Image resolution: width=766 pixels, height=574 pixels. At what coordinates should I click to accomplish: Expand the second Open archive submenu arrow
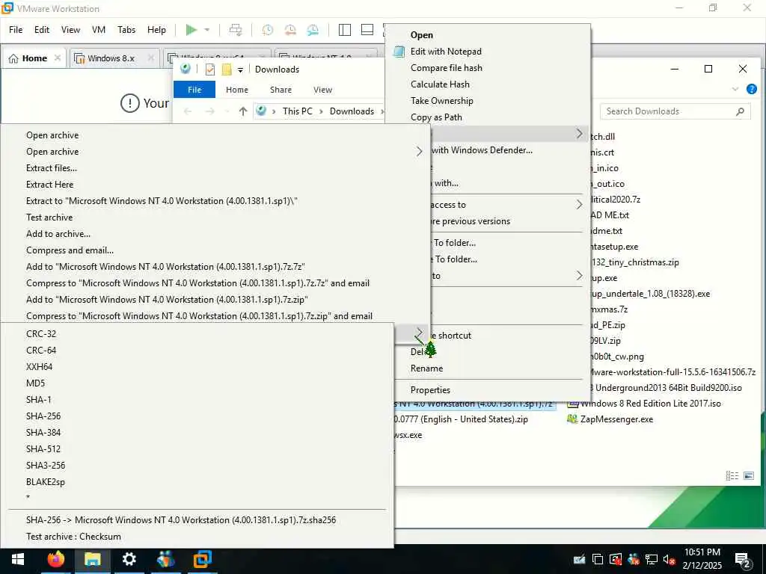[419, 152]
